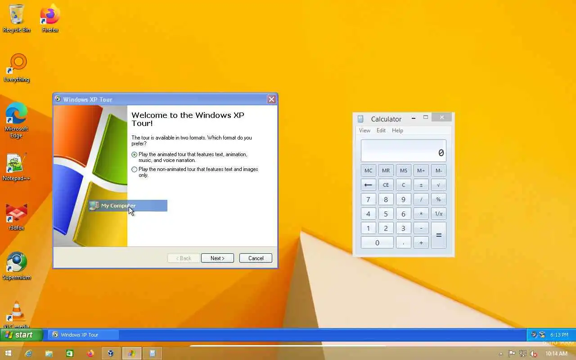The height and width of the screenshot is (360, 576).
Task: Open the Action Center flag icon
Action: coord(512,354)
